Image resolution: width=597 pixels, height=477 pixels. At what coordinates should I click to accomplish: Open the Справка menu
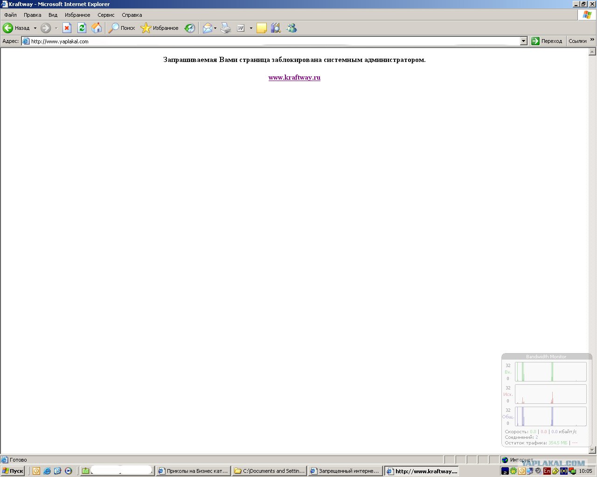pos(132,15)
